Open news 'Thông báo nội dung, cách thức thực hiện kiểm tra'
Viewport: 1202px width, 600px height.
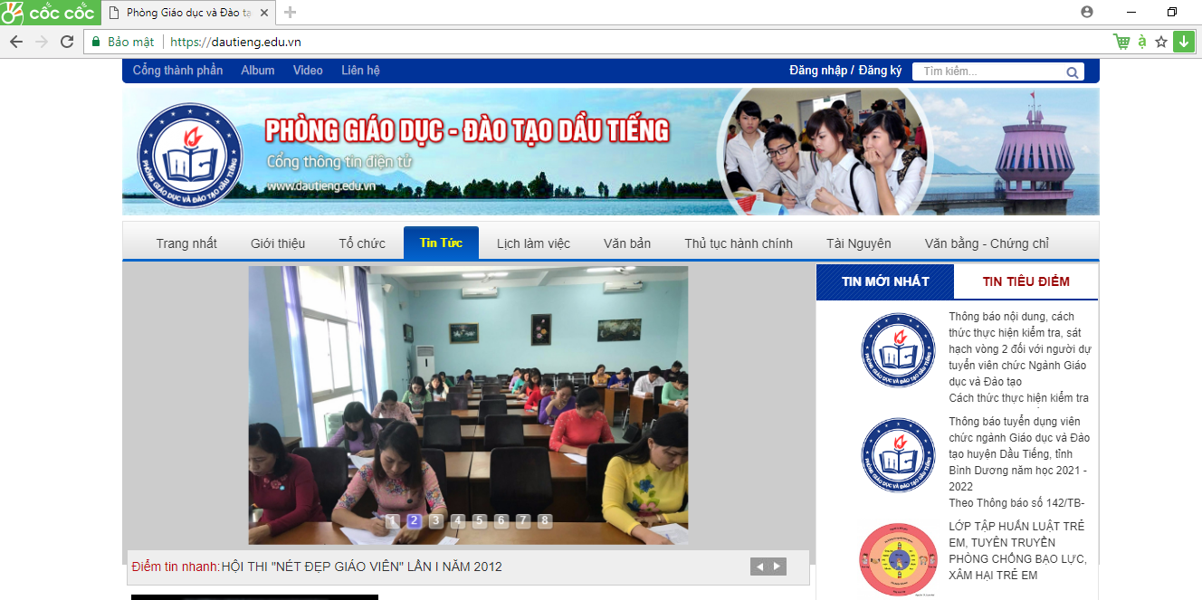1019,349
